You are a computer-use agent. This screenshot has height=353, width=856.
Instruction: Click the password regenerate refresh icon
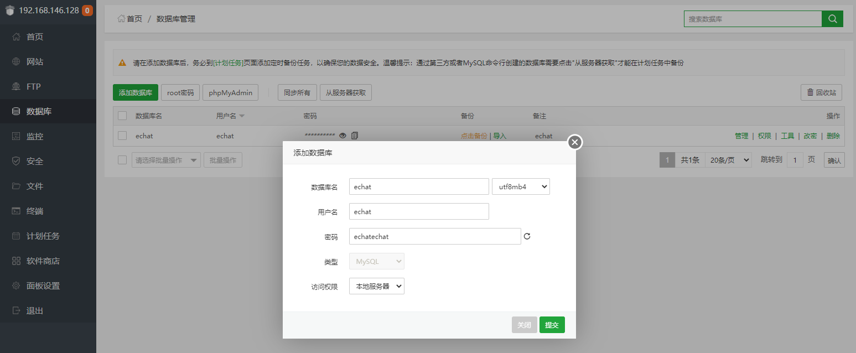(x=527, y=236)
